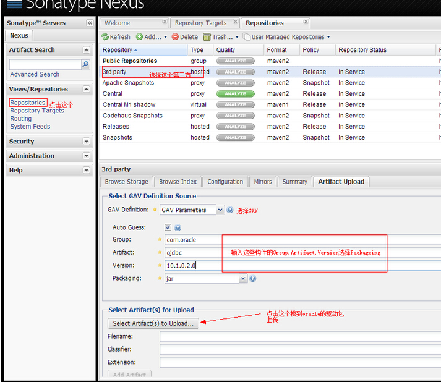Select the Central M1 shadow row
Viewport: 441px width, 382px height.
click(x=270, y=104)
